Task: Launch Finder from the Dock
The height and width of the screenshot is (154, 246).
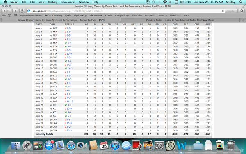Action: [16, 145]
